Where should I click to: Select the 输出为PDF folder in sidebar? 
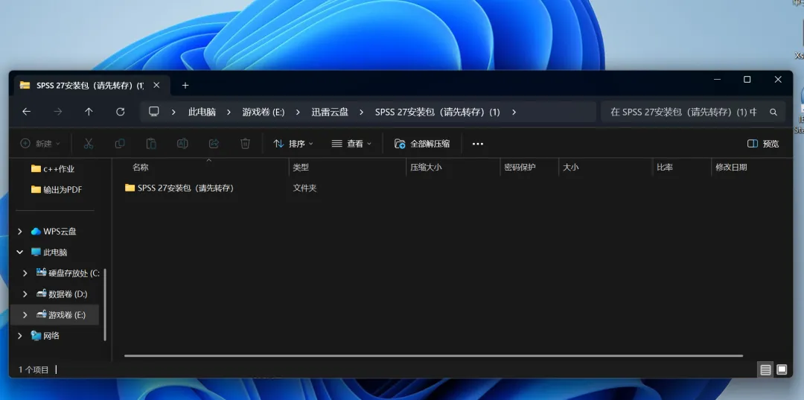tap(57, 190)
